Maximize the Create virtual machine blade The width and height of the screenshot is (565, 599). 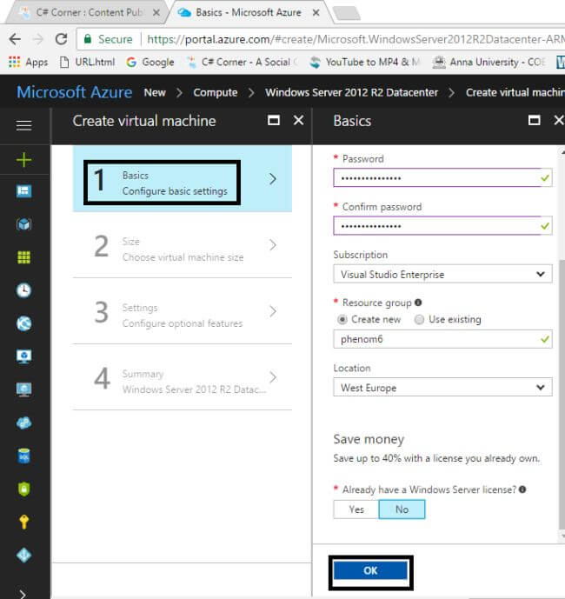point(274,121)
